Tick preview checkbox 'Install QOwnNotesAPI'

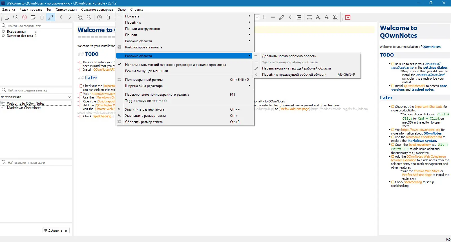(x=393, y=86)
